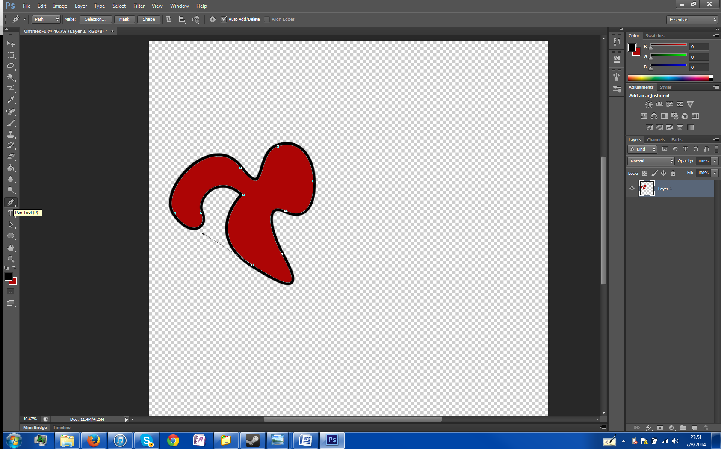Image resolution: width=721 pixels, height=449 pixels.
Task: Uncheck the Auto Add/Delete checkbox
Action: pos(224,19)
